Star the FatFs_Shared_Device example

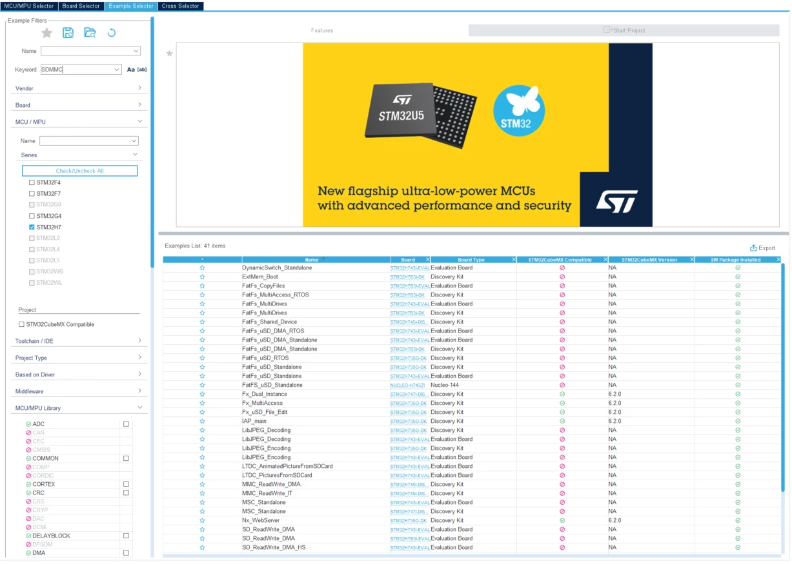tap(202, 322)
